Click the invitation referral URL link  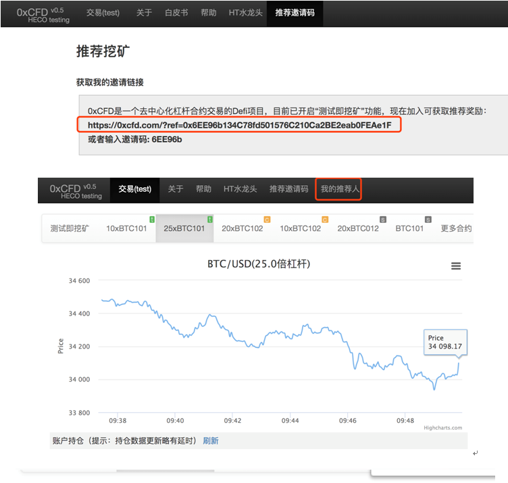coord(239,125)
